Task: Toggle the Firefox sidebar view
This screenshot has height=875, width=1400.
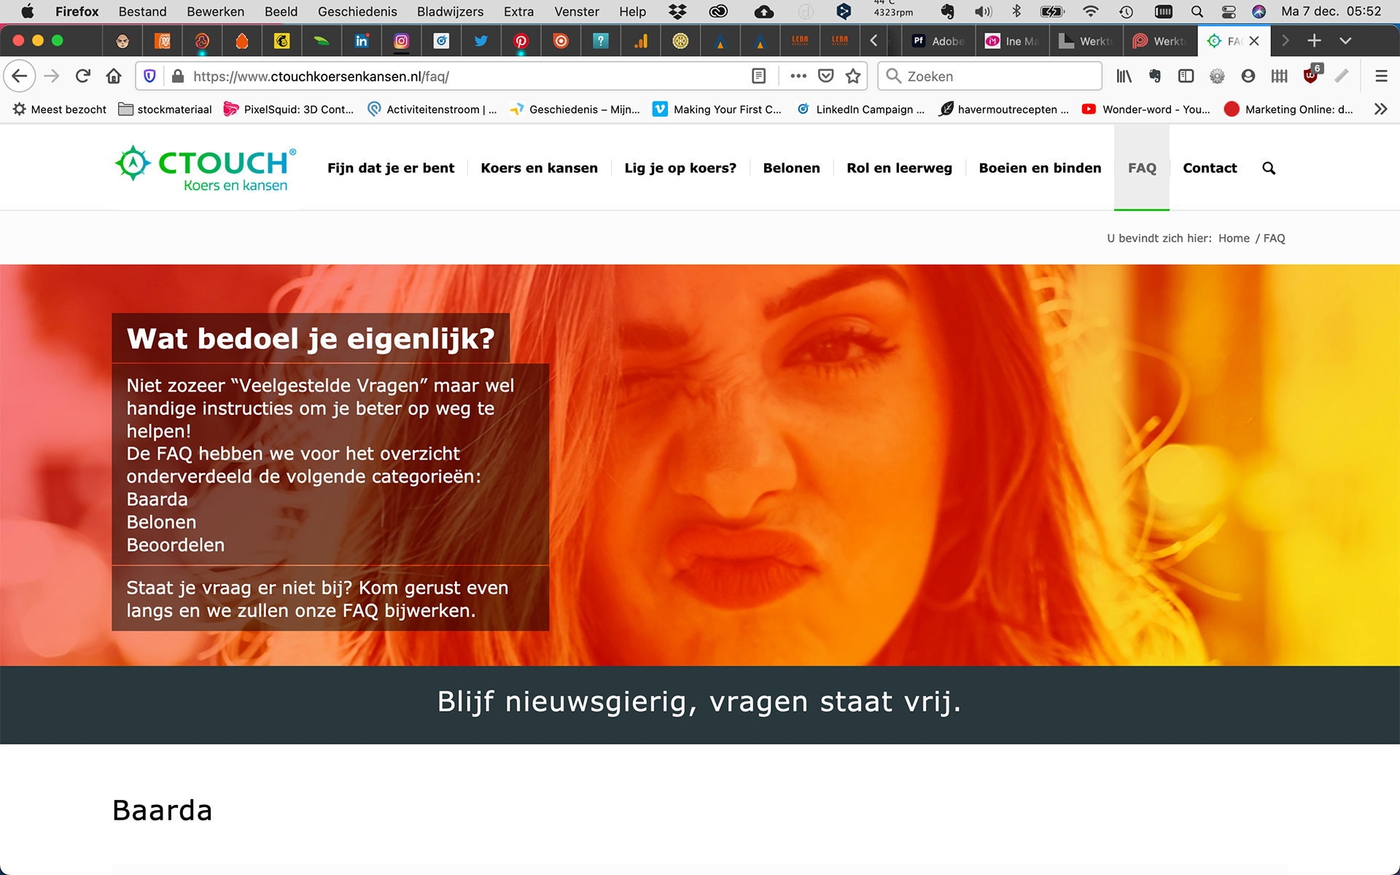Action: tap(1186, 76)
